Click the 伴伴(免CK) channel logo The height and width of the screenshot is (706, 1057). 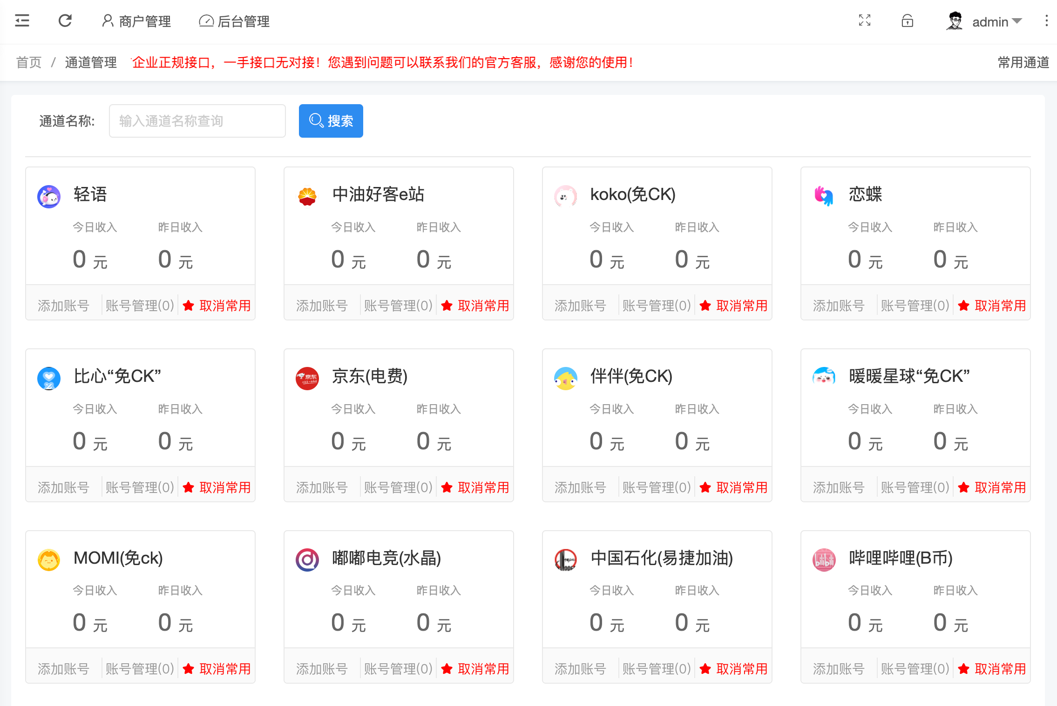click(566, 379)
